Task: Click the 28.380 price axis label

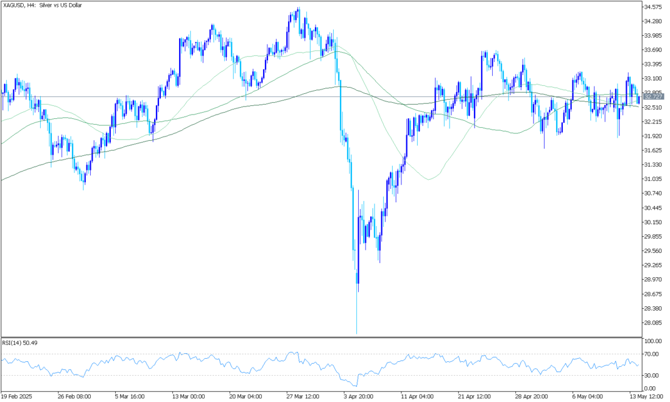Action: (x=654, y=308)
